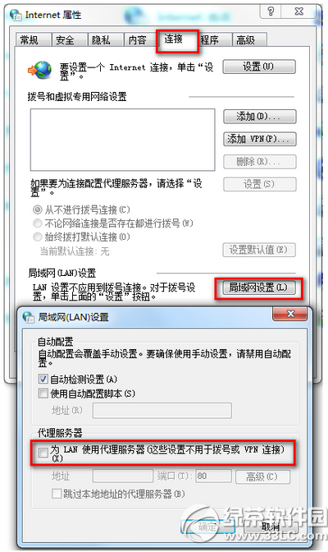
Task: Enable 使用自动配置脚本 checkbox
Action: click(x=43, y=393)
